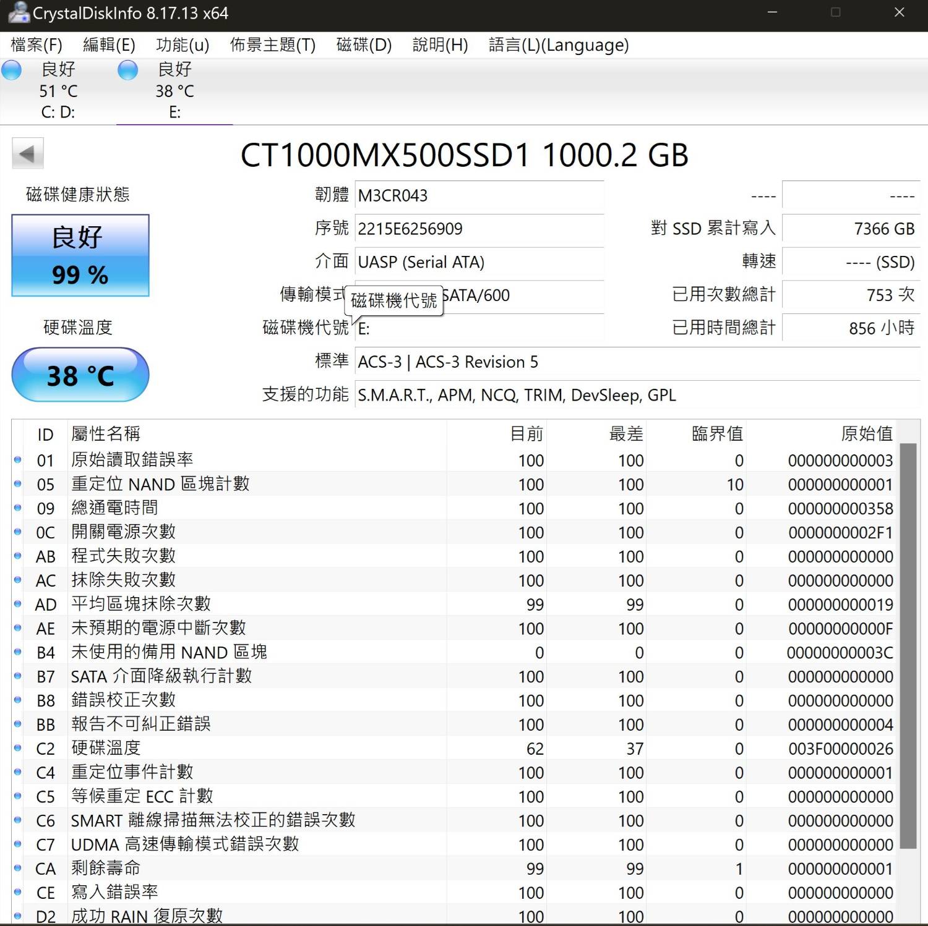Viewport: 928px width, 926px height.
Task: Select the 未預期的電源中斷次數 attribute name
Action: tap(158, 628)
